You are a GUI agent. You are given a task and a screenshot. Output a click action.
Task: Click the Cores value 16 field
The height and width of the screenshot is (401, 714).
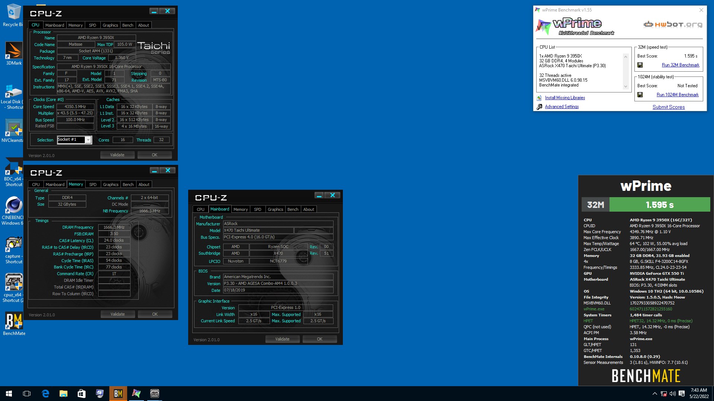pyautogui.click(x=123, y=140)
